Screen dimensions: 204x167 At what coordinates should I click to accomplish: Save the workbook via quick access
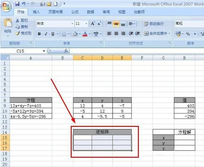coord(17,4)
